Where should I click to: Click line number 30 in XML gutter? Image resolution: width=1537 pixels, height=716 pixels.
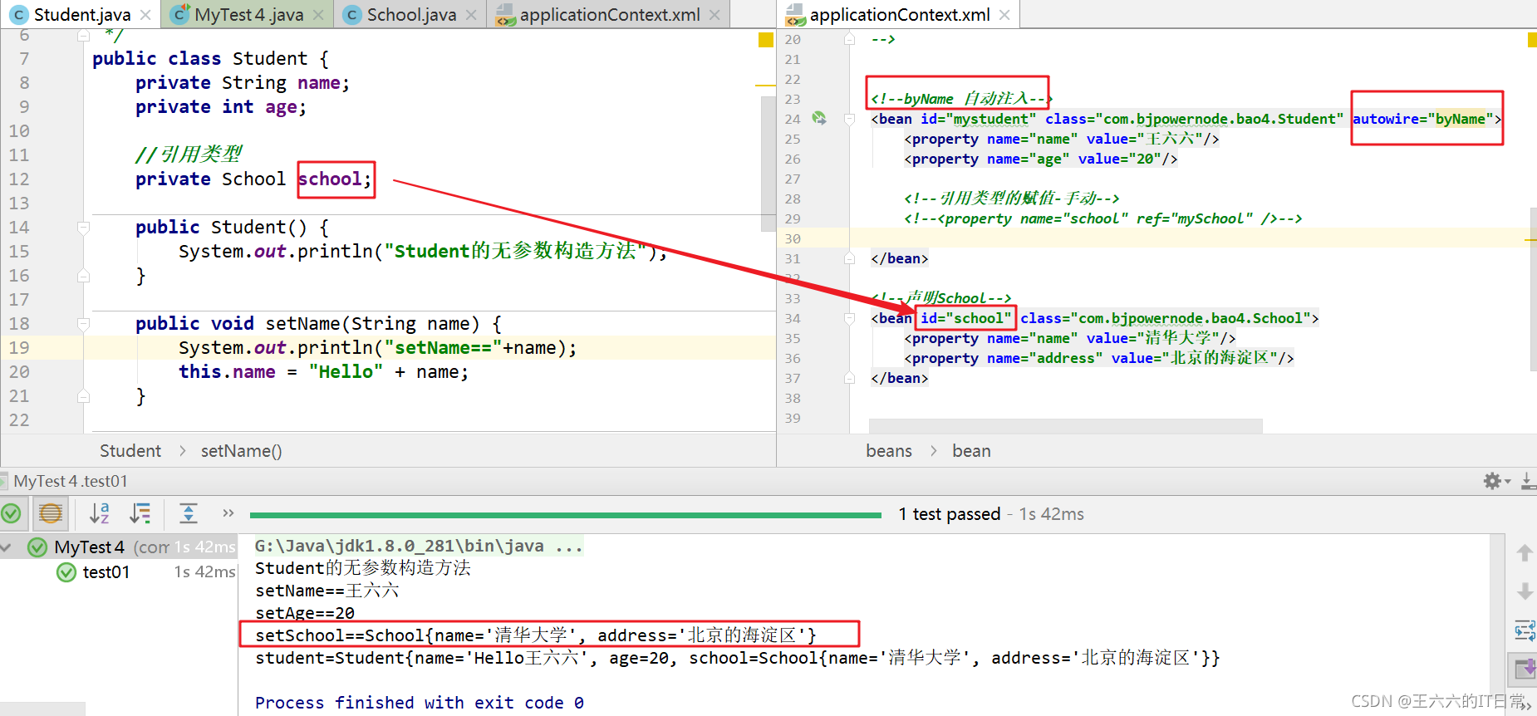[x=793, y=238]
